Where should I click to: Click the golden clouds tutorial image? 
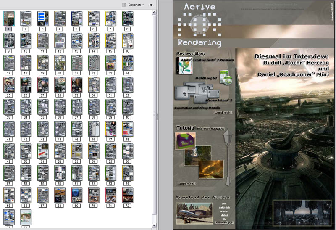point(211,169)
